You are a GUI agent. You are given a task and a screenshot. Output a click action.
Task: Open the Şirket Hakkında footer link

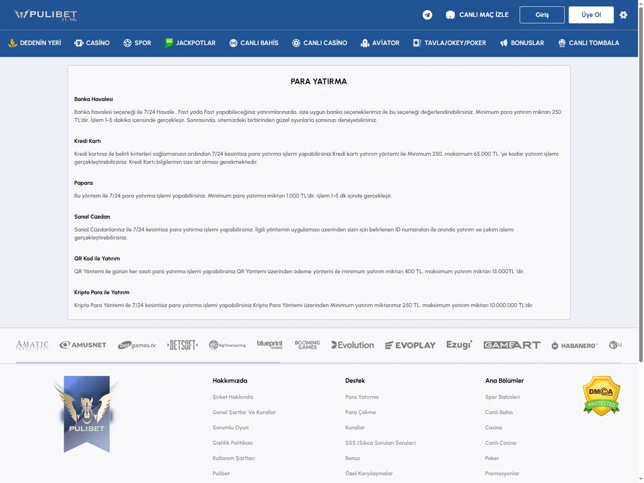233,397
